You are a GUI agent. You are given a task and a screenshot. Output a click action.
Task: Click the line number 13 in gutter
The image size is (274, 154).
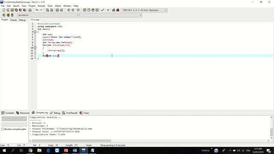click(x=32, y=56)
